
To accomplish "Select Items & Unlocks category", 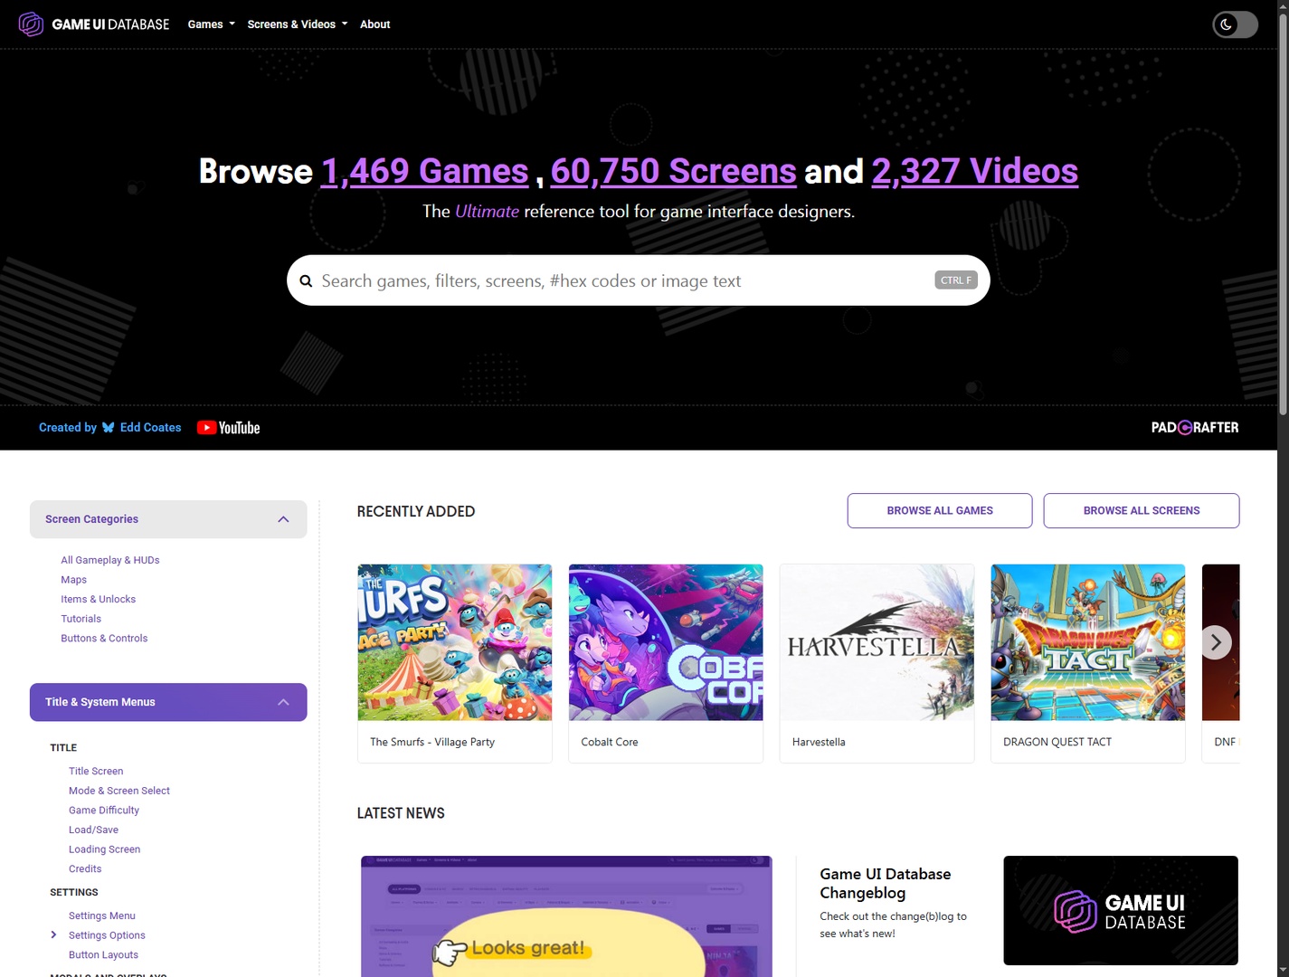I will click(x=99, y=599).
